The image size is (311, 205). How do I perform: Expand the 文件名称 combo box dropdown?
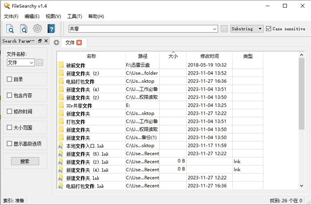[x=31, y=63]
